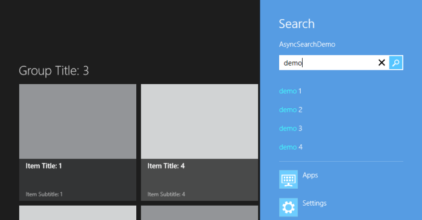Click the Item Title: 4 text

tap(166, 166)
